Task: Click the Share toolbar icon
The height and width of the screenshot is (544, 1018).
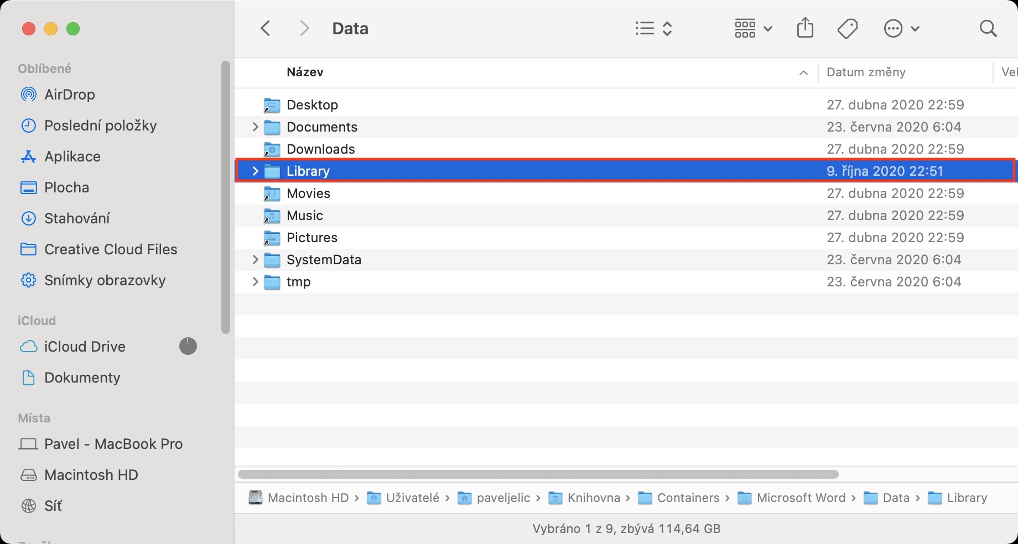Action: (805, 28)
